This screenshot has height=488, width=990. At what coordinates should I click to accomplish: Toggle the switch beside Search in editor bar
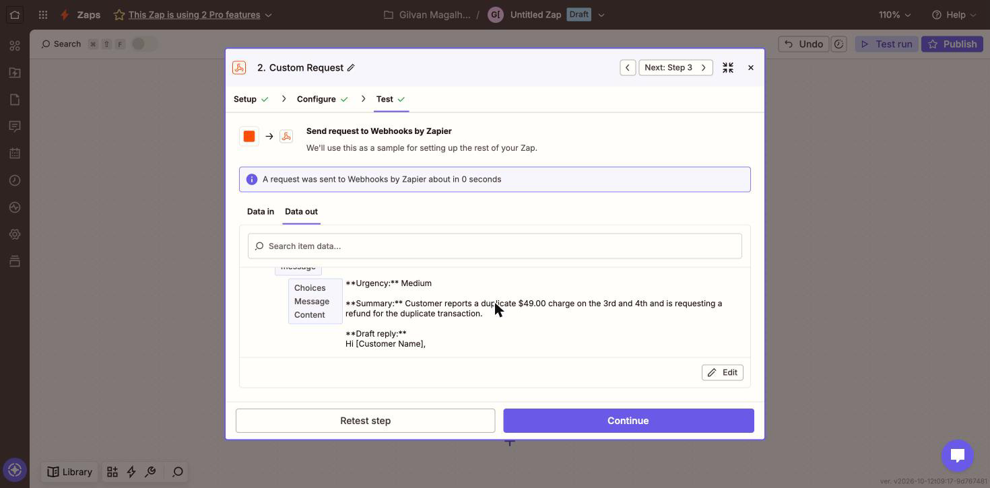[x=144, y=44]
